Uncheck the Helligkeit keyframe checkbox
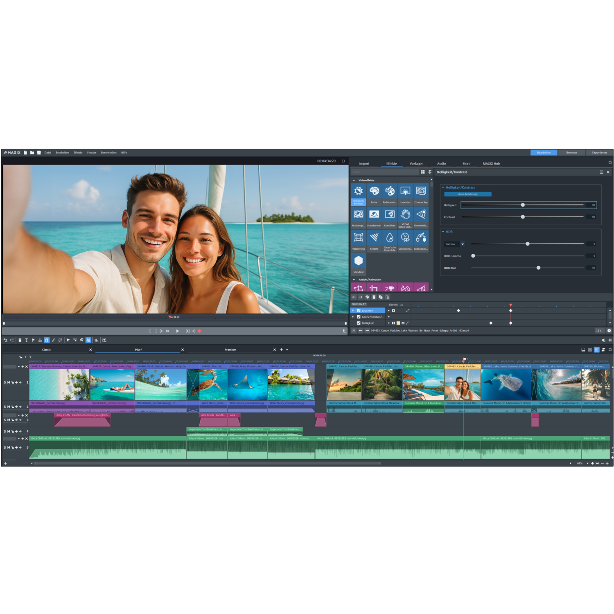Viewport: 614px width, 614px height. coord(359,323)
